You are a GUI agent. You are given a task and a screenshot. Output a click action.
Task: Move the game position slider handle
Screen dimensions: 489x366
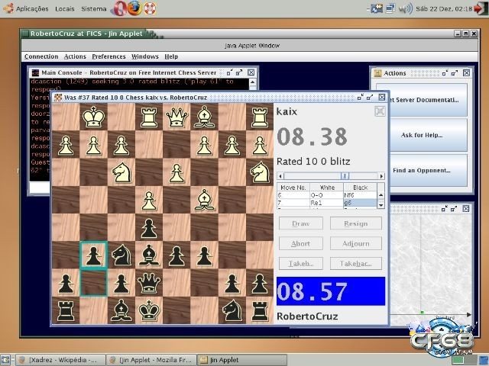coord(345,176)
